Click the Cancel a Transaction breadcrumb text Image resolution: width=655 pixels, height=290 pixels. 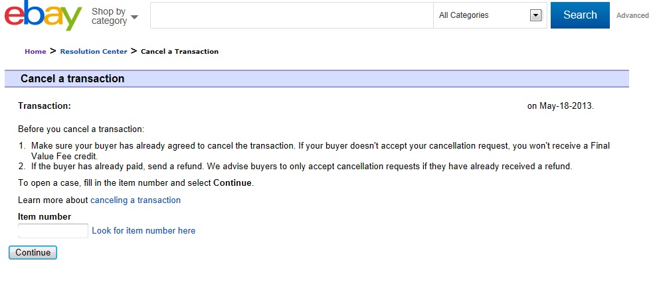(x=179, y=51)
